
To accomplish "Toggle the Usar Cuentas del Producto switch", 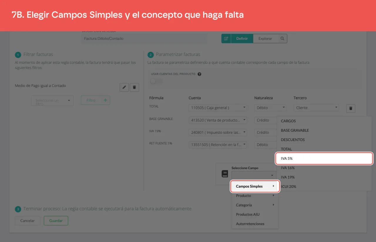I will click(x=156, y=81).
